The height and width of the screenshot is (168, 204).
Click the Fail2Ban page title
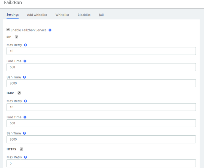point(13,3)
